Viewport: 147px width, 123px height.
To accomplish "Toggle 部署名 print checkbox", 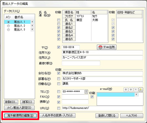I will point(59,79).
